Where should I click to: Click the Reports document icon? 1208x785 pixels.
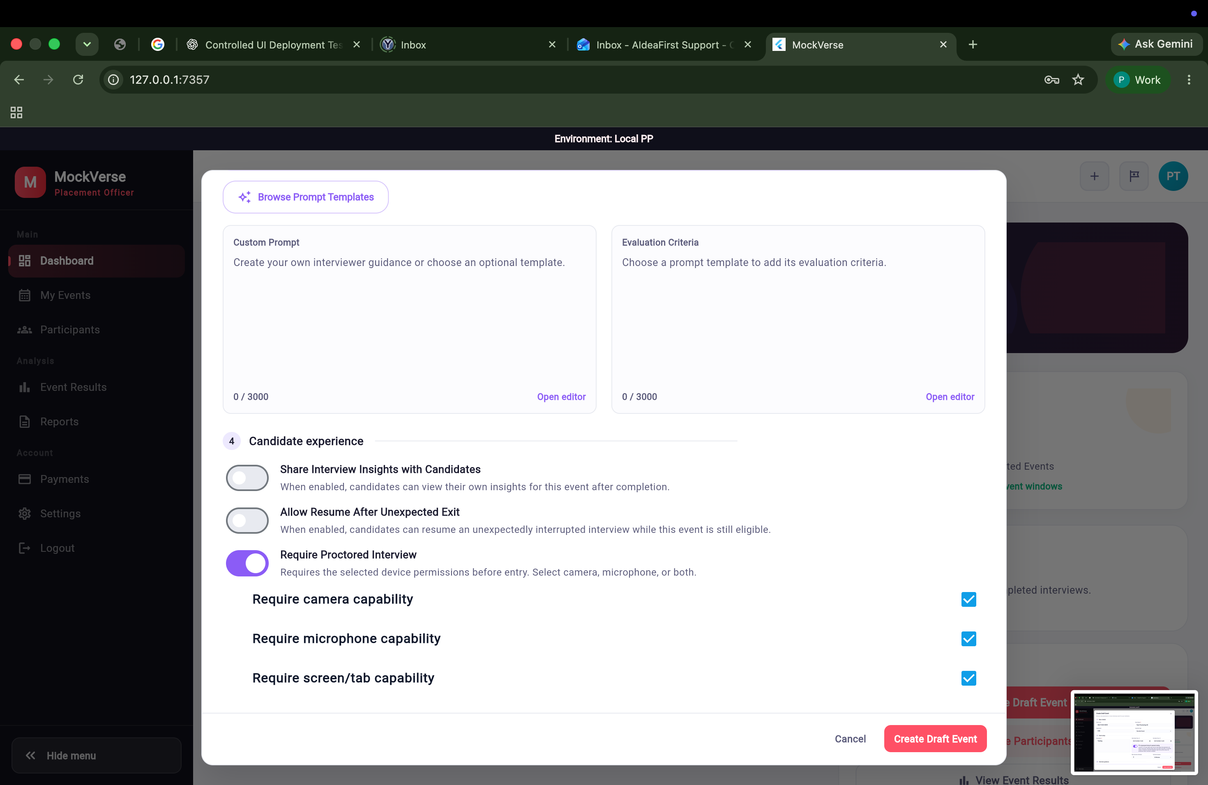(x=24, y=421)
